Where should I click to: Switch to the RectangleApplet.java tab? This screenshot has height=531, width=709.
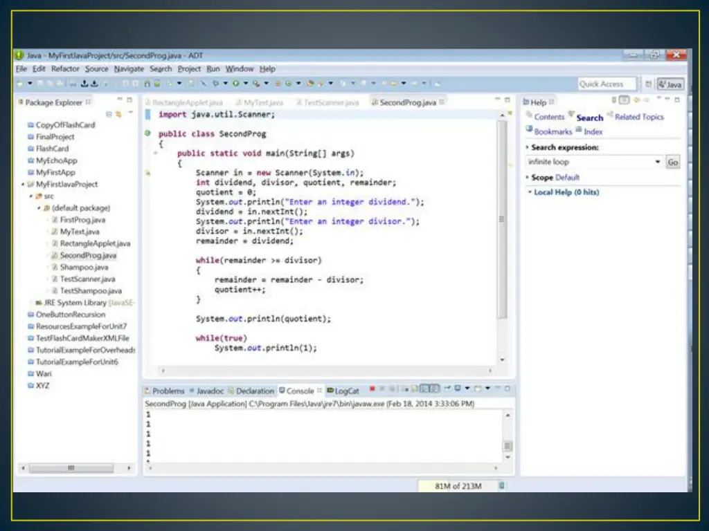pos(184,102)
